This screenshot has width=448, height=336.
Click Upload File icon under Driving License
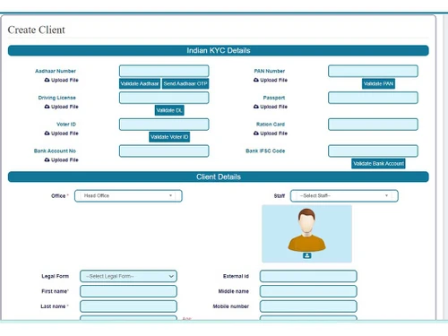point(47,107)
